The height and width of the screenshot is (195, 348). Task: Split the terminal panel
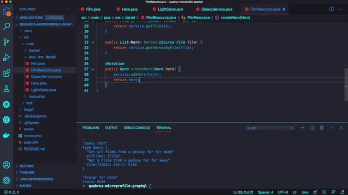pos(312,128)
